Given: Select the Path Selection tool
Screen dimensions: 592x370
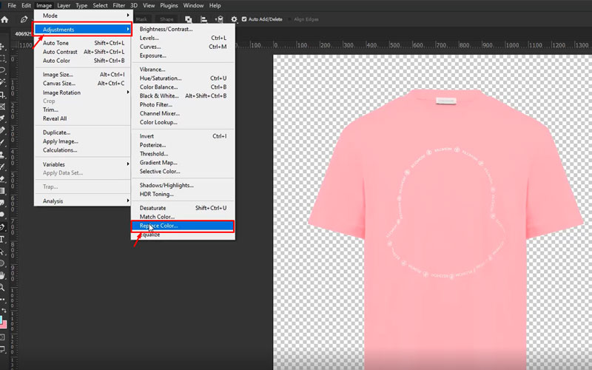Looking at the screenshot, I should (x=2, y=251).
